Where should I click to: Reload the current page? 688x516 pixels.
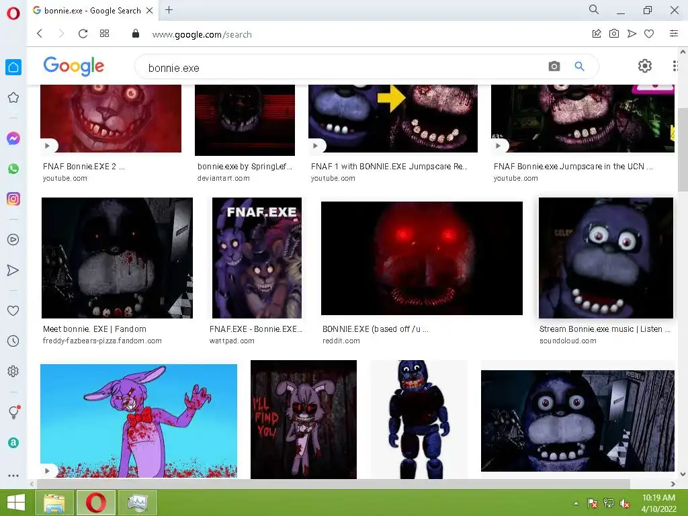click(83, 34)
